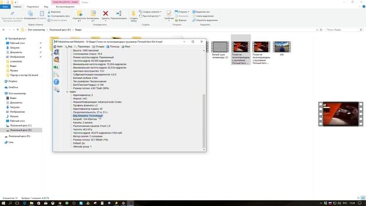Open the MediaInfo Файл menu
366x206 pixels.
pos(58,47)
